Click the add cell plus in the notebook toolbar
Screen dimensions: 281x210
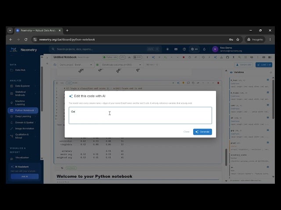coord(159,57)
